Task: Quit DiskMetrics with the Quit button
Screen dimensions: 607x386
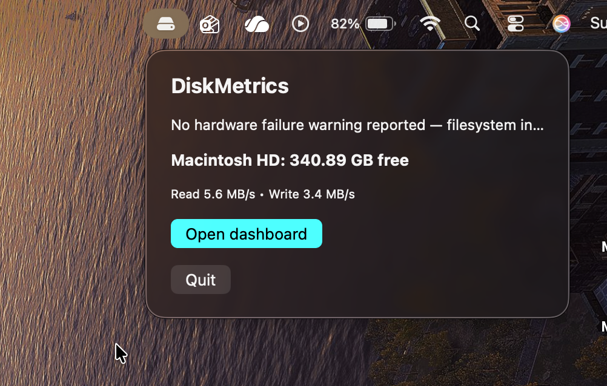Action: (201, 280)
